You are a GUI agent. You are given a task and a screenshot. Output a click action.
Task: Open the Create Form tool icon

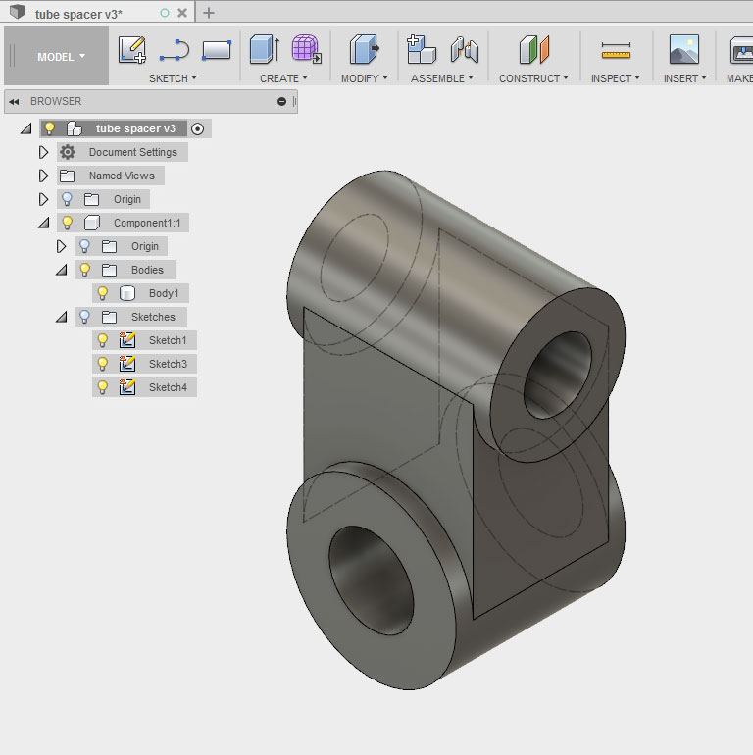coord(306,49)
